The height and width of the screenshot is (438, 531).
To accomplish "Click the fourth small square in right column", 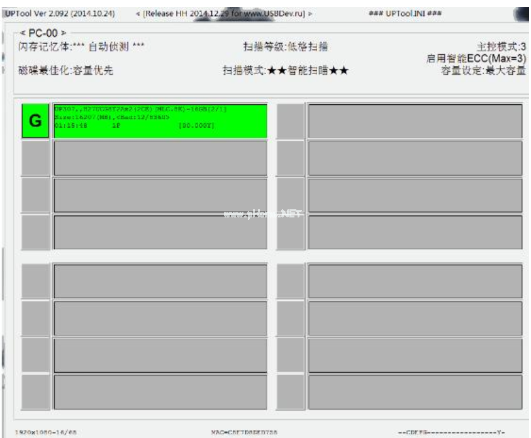I will coord(291,232).
